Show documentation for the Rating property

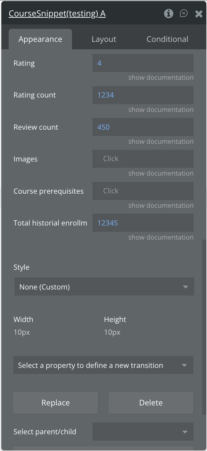(x=161, y=77)
